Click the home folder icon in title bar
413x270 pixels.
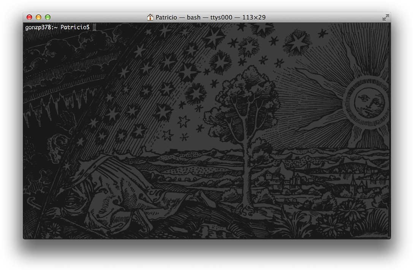(x=150, y=17)
